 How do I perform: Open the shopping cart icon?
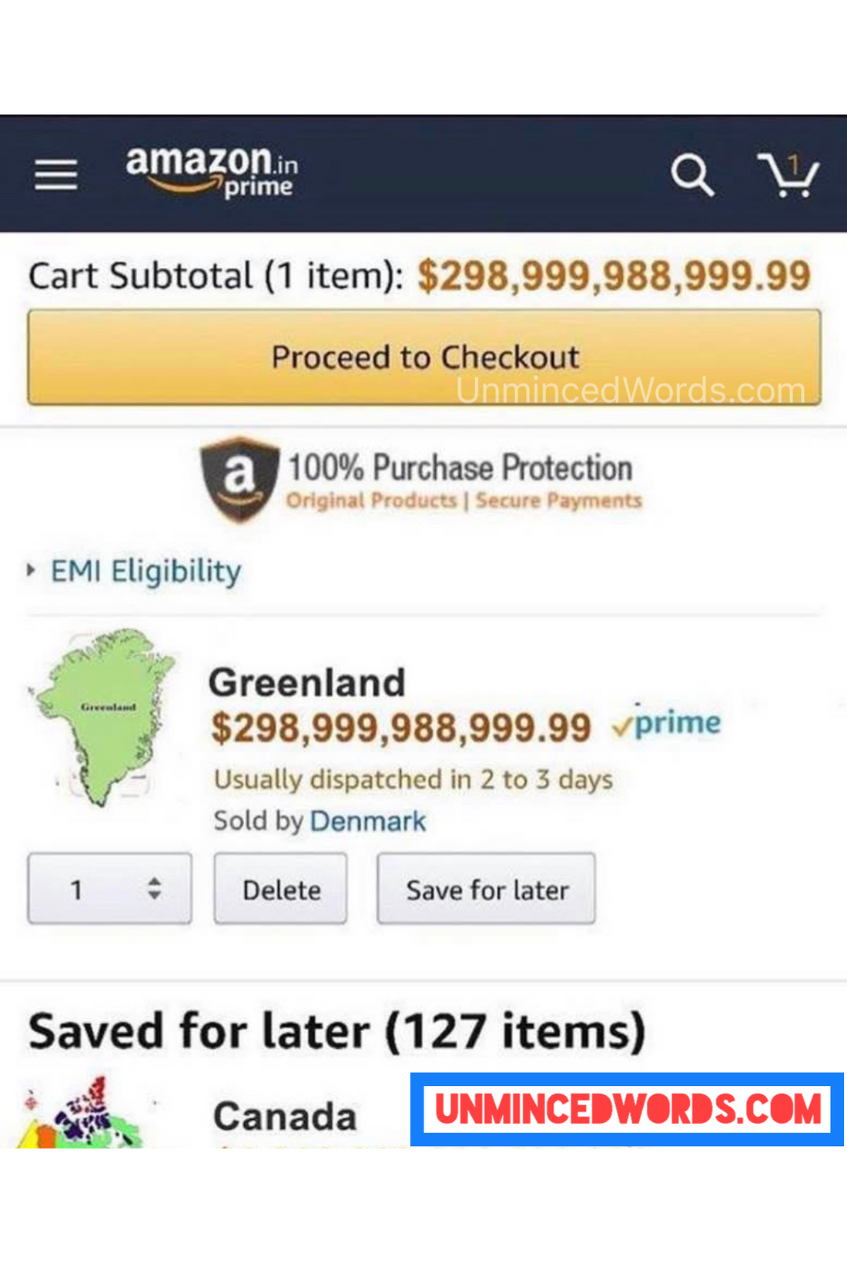789,177
